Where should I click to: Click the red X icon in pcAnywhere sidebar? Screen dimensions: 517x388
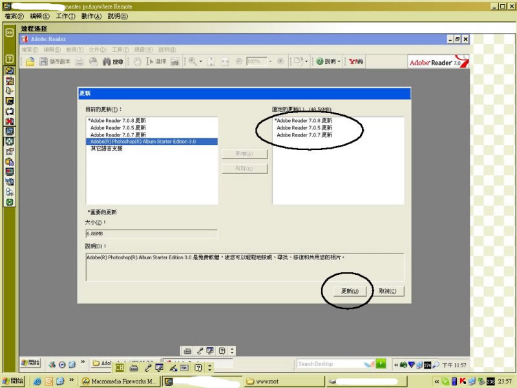10,122
